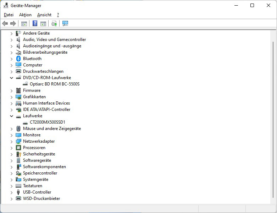Select the IDE ATA/ATAPI-Controller label
The height and width of the screenshot is (213, 277).
(x=46, y=110)
